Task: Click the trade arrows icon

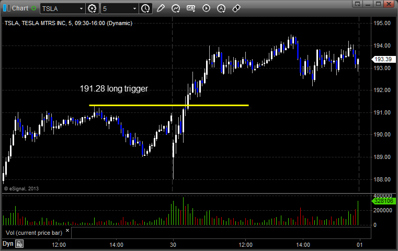Action: tap(236, 8)
